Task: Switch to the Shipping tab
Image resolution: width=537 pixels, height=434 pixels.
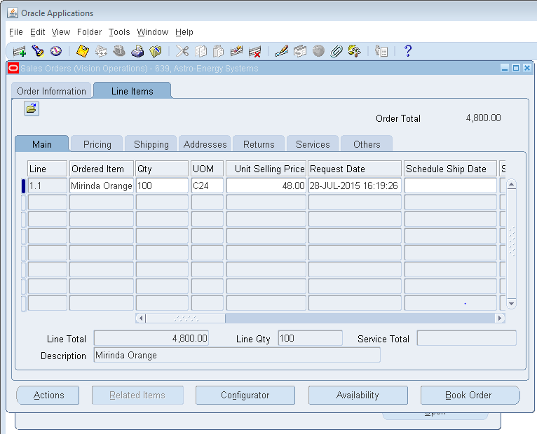Action: (x=151, y=144)
